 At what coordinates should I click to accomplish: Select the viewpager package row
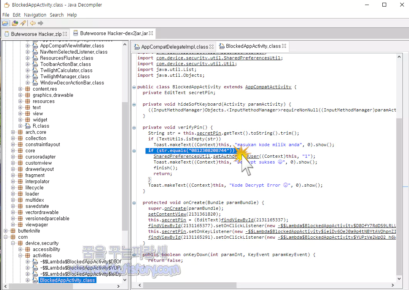pos(37,224)
